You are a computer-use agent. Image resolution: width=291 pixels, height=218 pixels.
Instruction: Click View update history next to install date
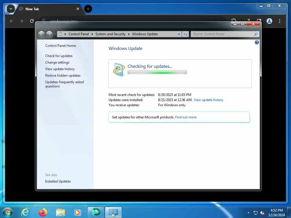208,100
